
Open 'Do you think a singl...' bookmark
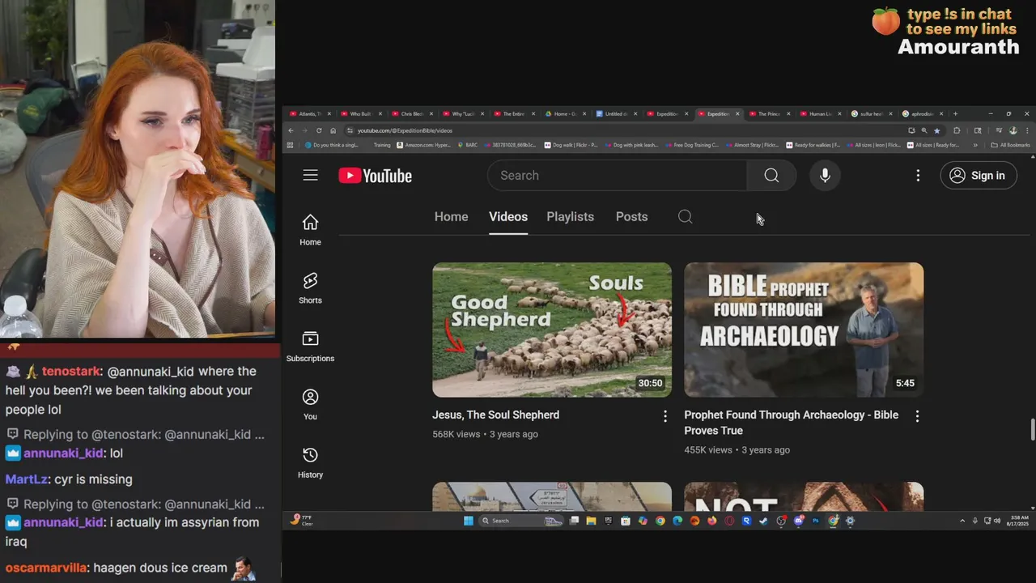pos(332,145)
